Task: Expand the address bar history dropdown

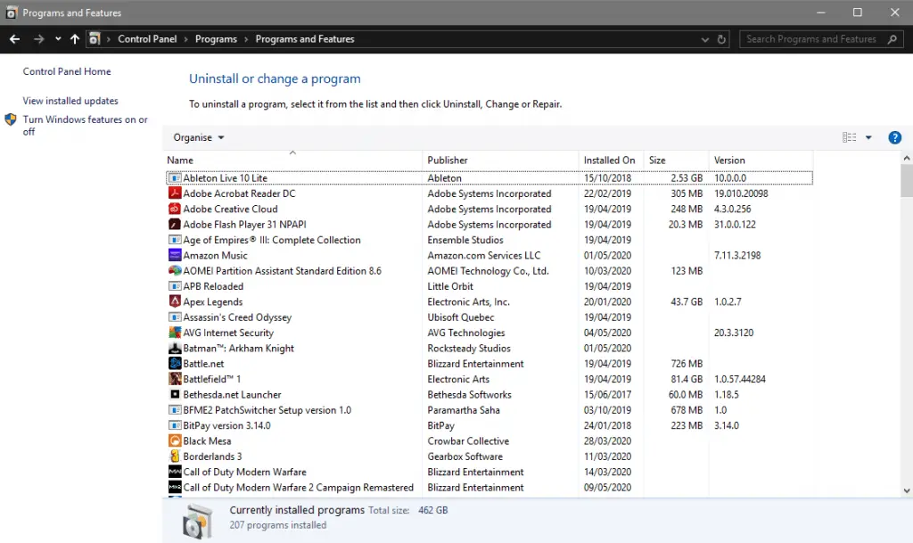Action: point(704,39)
